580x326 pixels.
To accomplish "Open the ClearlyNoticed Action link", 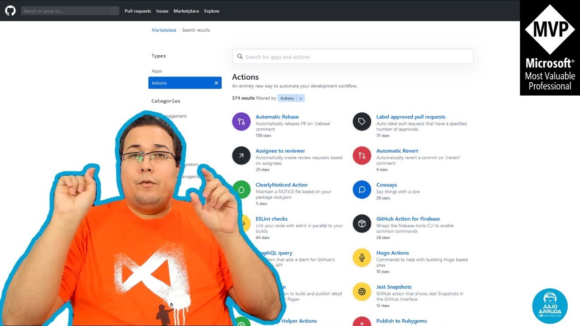I will coord(282,185).
